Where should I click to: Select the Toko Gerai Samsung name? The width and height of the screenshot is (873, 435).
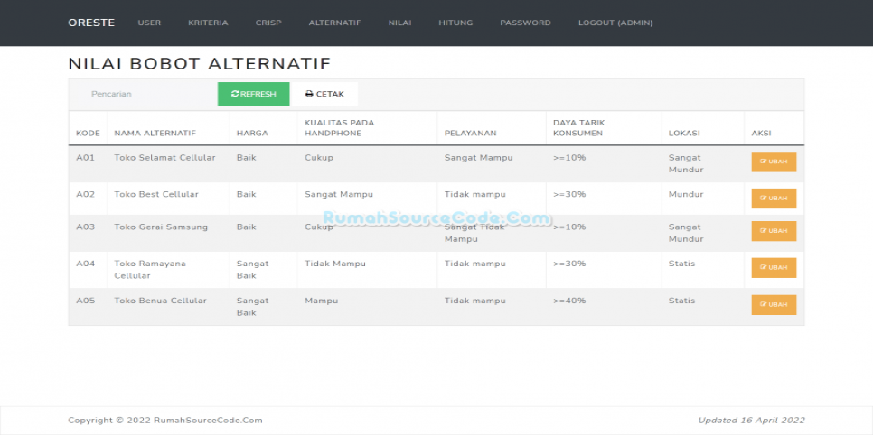pyautogui.click(x=161, y=227)
